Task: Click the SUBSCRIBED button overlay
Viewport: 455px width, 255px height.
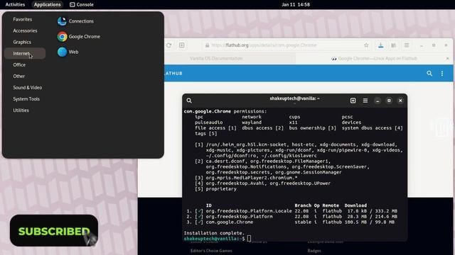Action: [54, 231]
